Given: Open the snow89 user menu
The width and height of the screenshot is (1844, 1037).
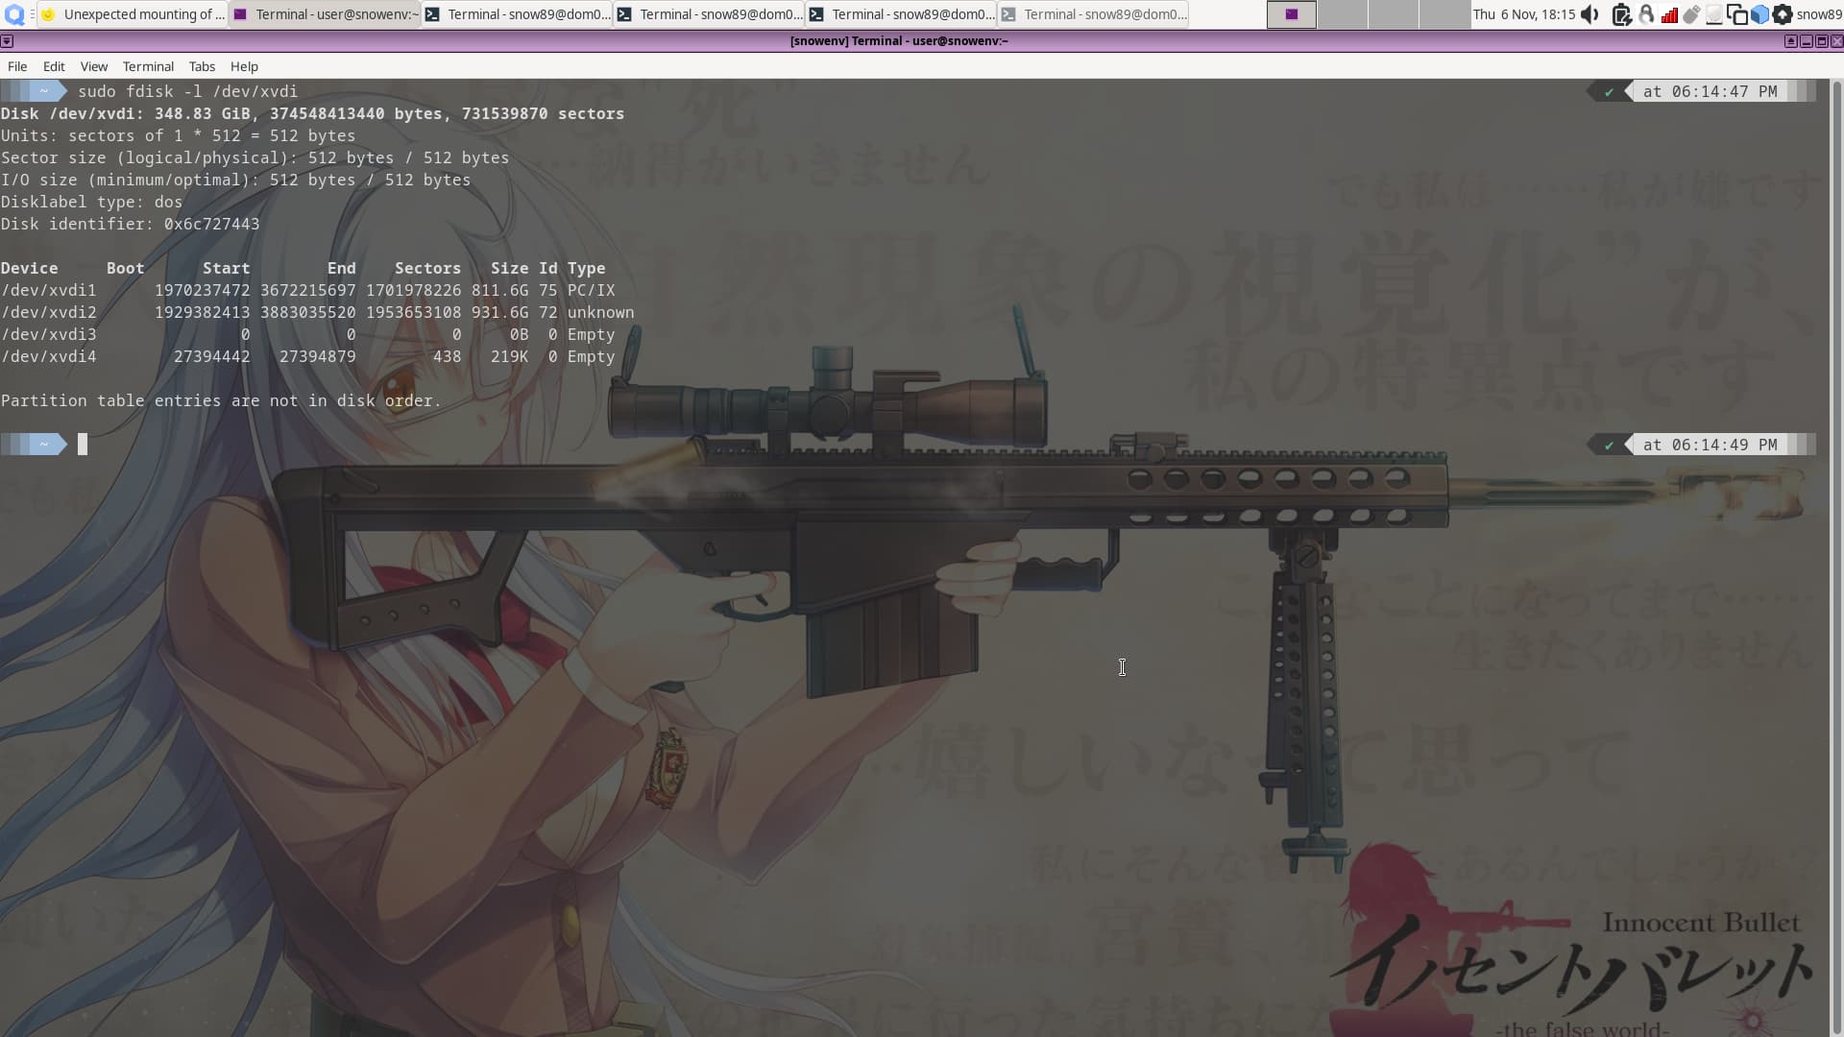Looking at the screenshot, I should tap(1819, 14).
